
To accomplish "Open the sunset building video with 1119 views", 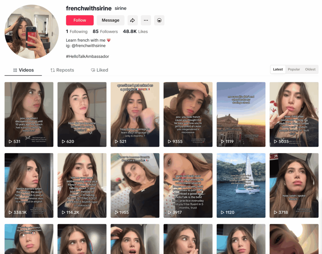I will point(241,114).
